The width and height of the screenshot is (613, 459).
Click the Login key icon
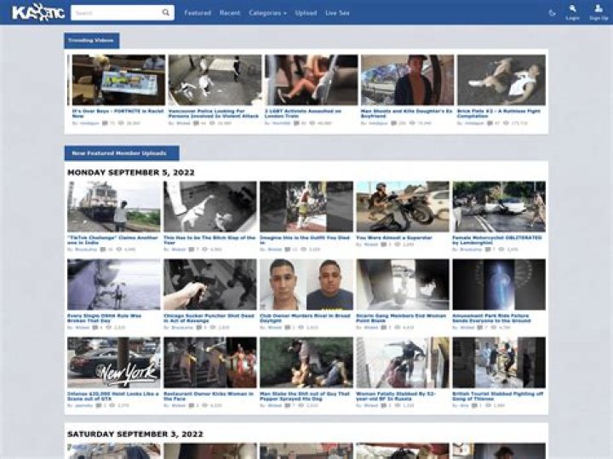click(x=573, y=9)
